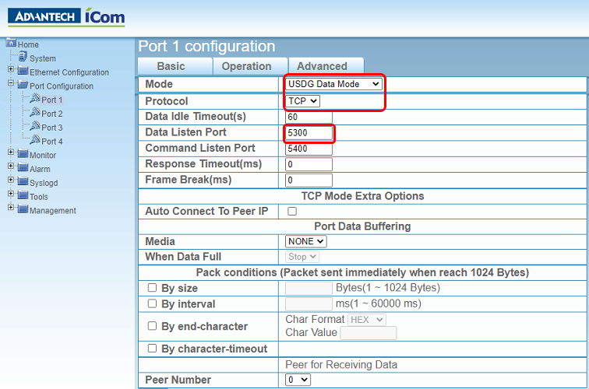Open the When Data Full Stop dropdown

[x=302, y=257]
